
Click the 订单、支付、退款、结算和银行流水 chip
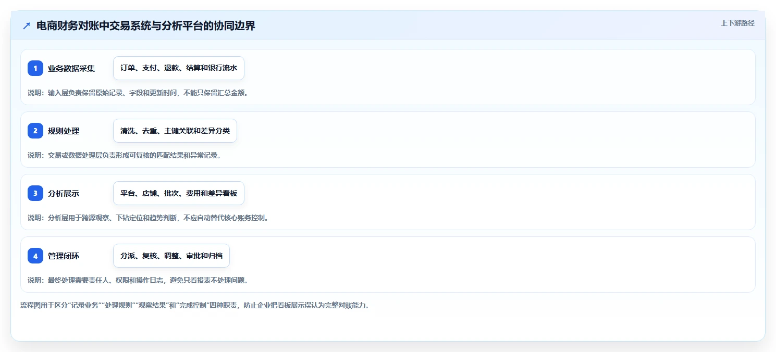pos(179,68)
